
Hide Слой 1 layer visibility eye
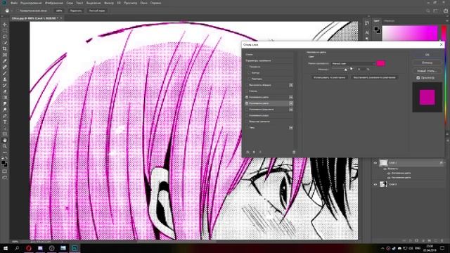click(375, 163)
